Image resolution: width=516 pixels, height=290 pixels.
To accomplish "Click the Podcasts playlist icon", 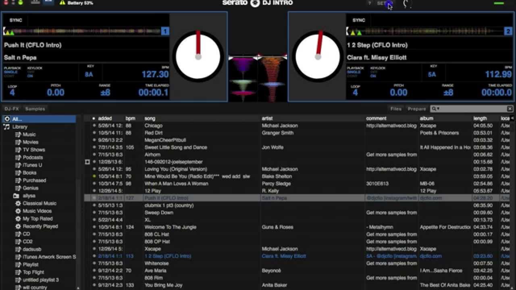I will point(18,157).
